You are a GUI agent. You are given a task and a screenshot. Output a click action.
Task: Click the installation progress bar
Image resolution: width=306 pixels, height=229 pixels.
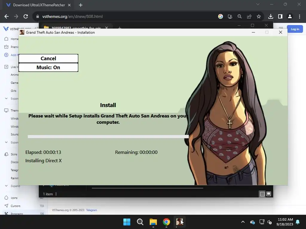(108, 137)
